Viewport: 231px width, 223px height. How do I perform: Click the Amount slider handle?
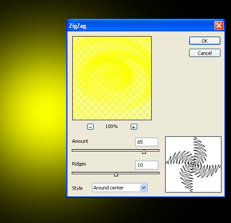[144, 152]
